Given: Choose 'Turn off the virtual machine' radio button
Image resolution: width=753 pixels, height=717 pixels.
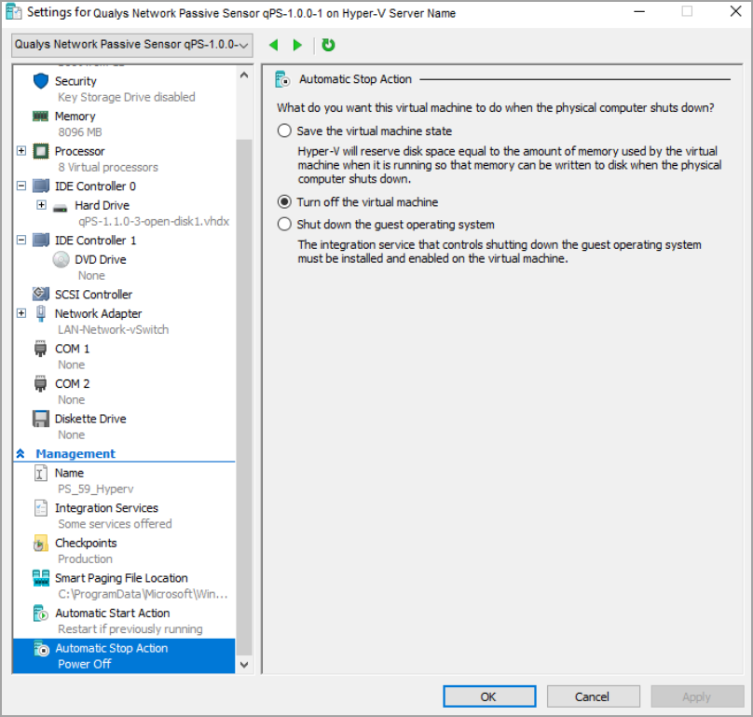Looking at the screenshot, I should pos(284,202).
